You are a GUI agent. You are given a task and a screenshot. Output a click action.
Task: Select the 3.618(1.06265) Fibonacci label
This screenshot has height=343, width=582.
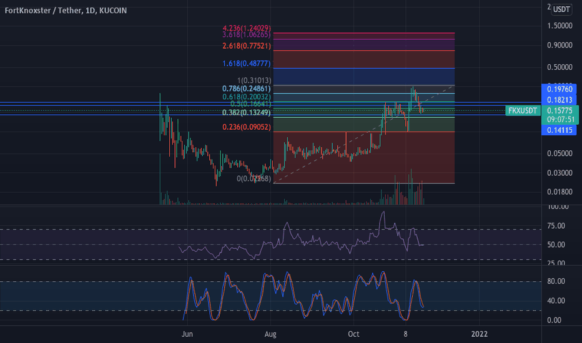click(247, 35)
